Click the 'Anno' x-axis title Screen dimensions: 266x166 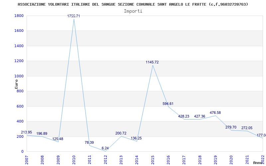point(258,163)
